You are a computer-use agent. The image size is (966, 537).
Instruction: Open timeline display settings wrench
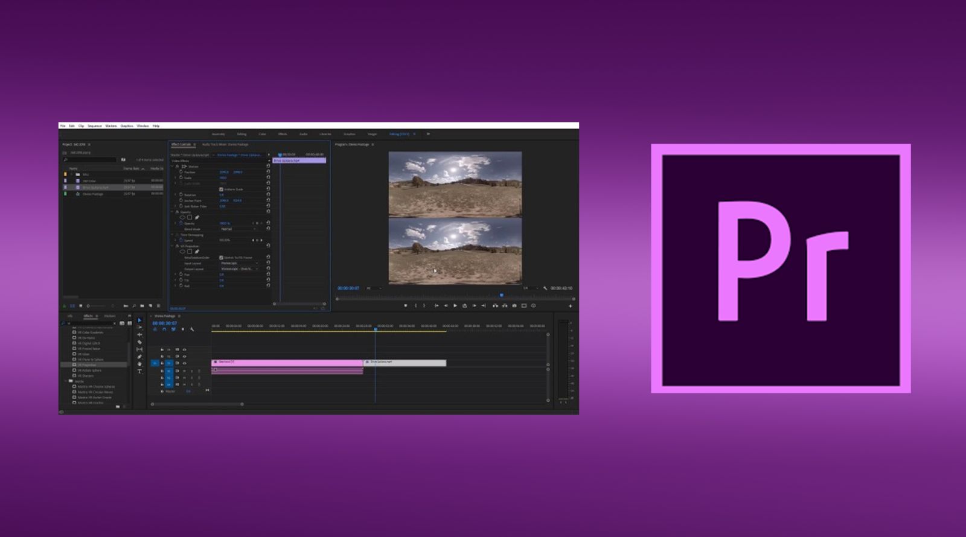coord(192,329)
